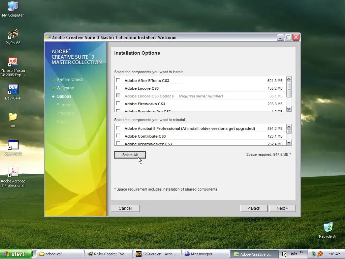Switch to adobe-cs3 folder taskbar button
The image size is (345, 259).
pyautogui.click(x=60, y=254)
